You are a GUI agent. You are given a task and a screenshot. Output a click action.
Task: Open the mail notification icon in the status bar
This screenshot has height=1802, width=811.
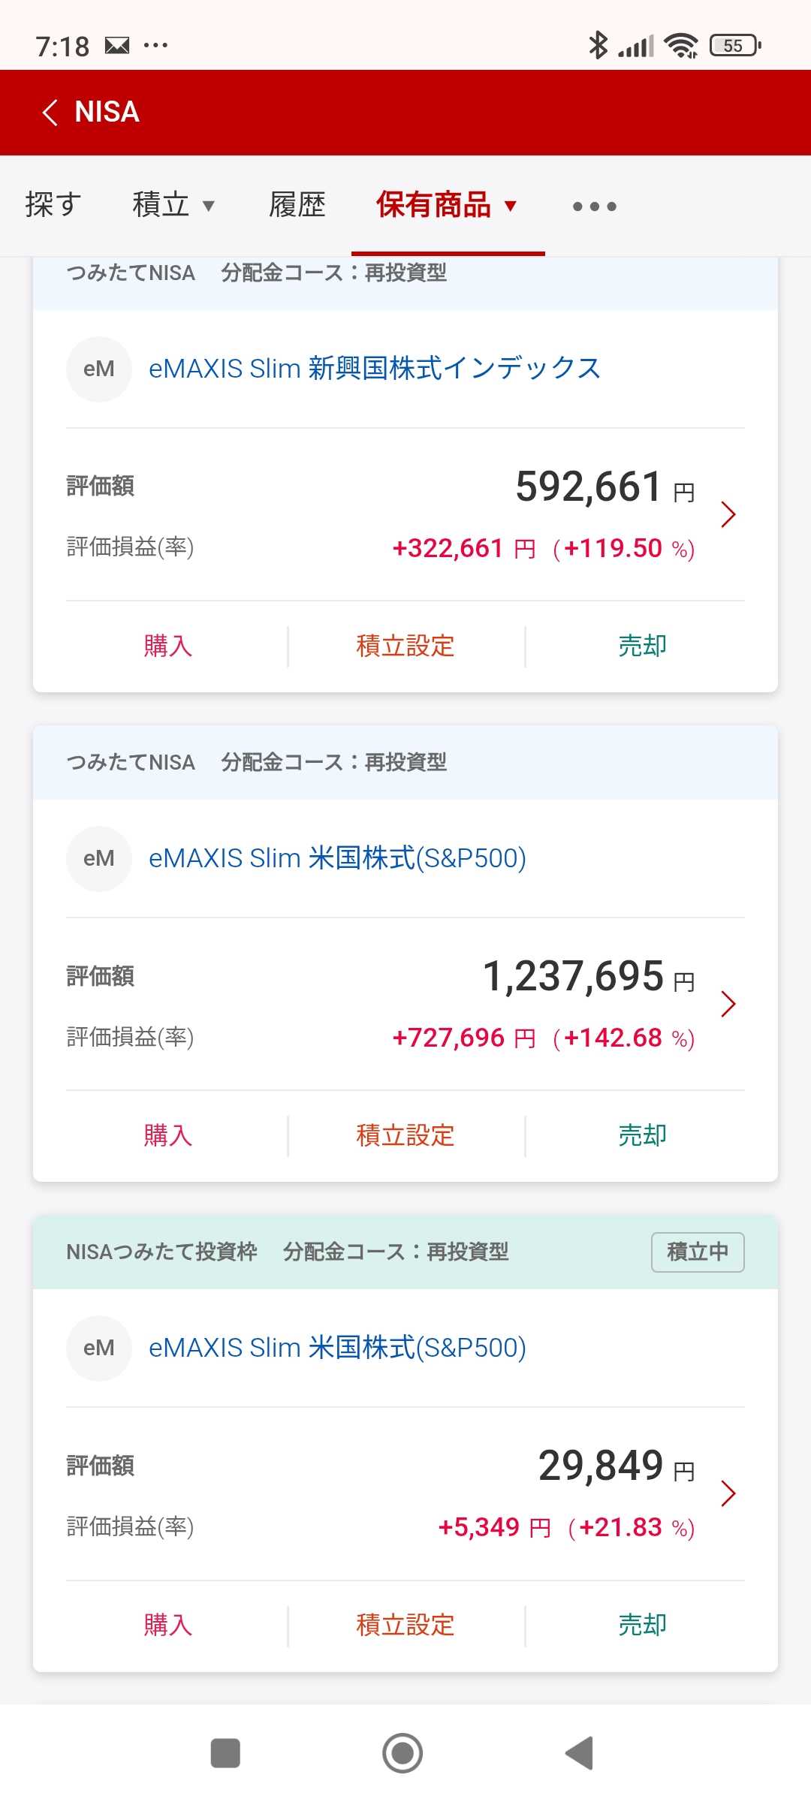coord(117,46)
